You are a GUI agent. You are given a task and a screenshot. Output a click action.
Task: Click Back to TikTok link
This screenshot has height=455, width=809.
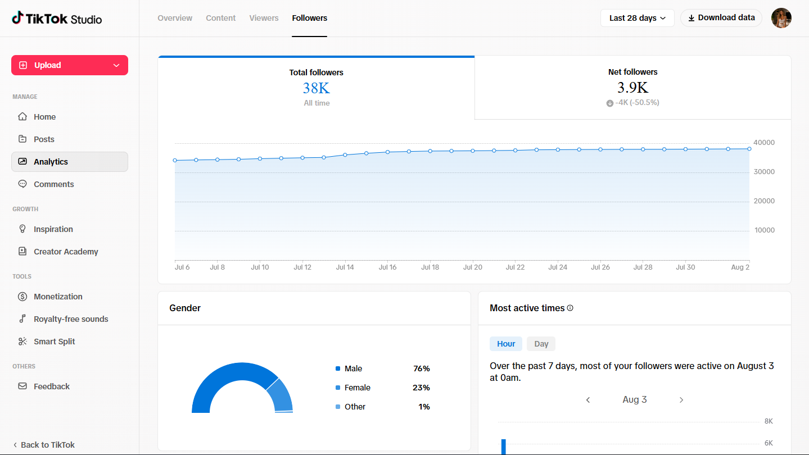(43, 445)
